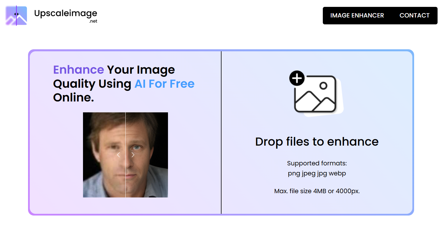Screen dimensions: 443x229
Task: Click the right arrow on the comparison slider
Action: click(x=133, y=155)
